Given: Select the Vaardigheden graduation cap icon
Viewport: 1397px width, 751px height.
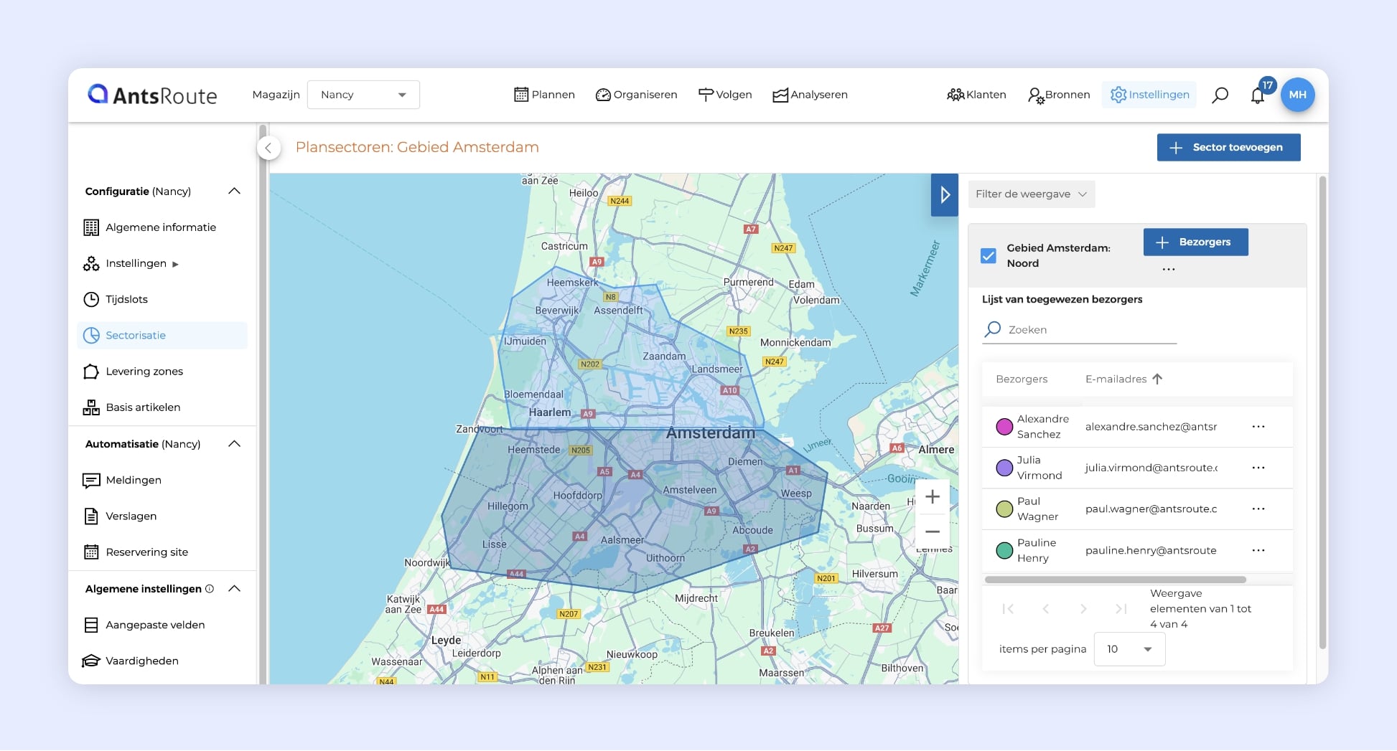Looking at the screenshot, I should point(91,661).
